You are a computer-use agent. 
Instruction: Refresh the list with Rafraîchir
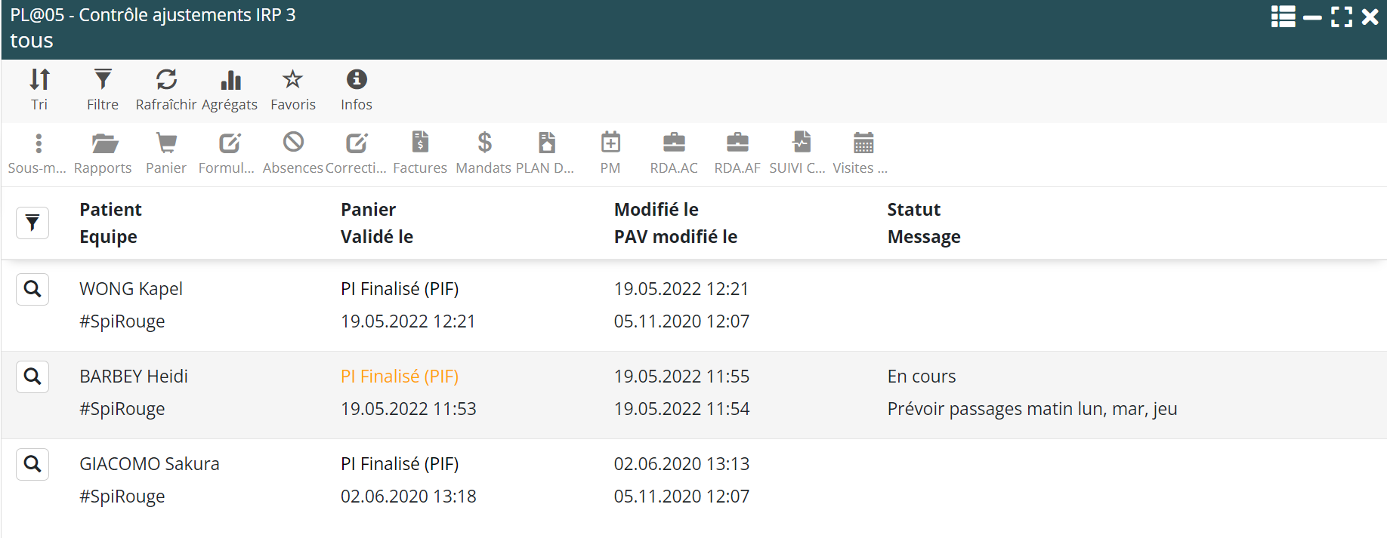pyautogui.click(x=166, y=90)
